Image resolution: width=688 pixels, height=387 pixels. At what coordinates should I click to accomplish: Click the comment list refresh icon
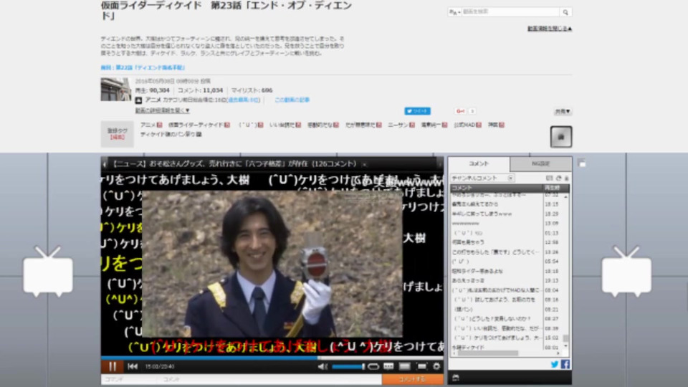tap(558, 178)
